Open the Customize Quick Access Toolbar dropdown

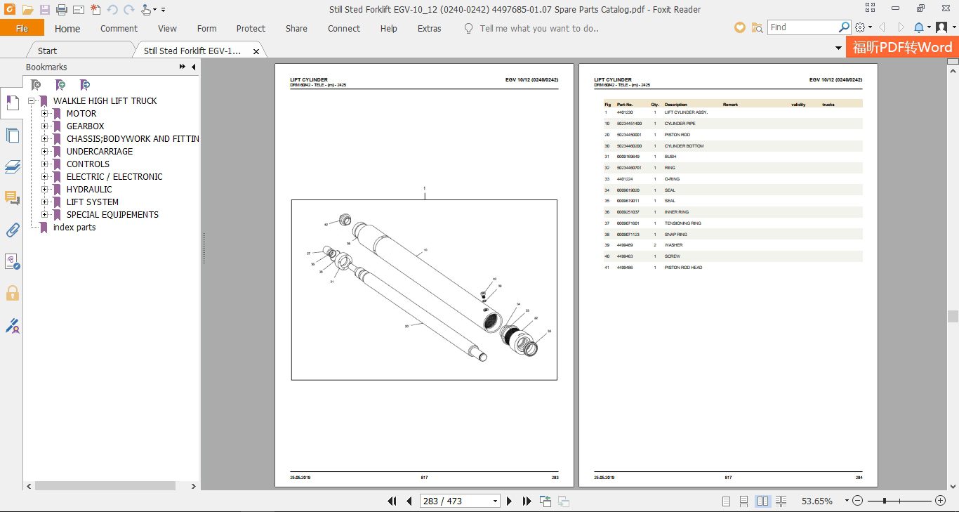[x=164, y=10]
